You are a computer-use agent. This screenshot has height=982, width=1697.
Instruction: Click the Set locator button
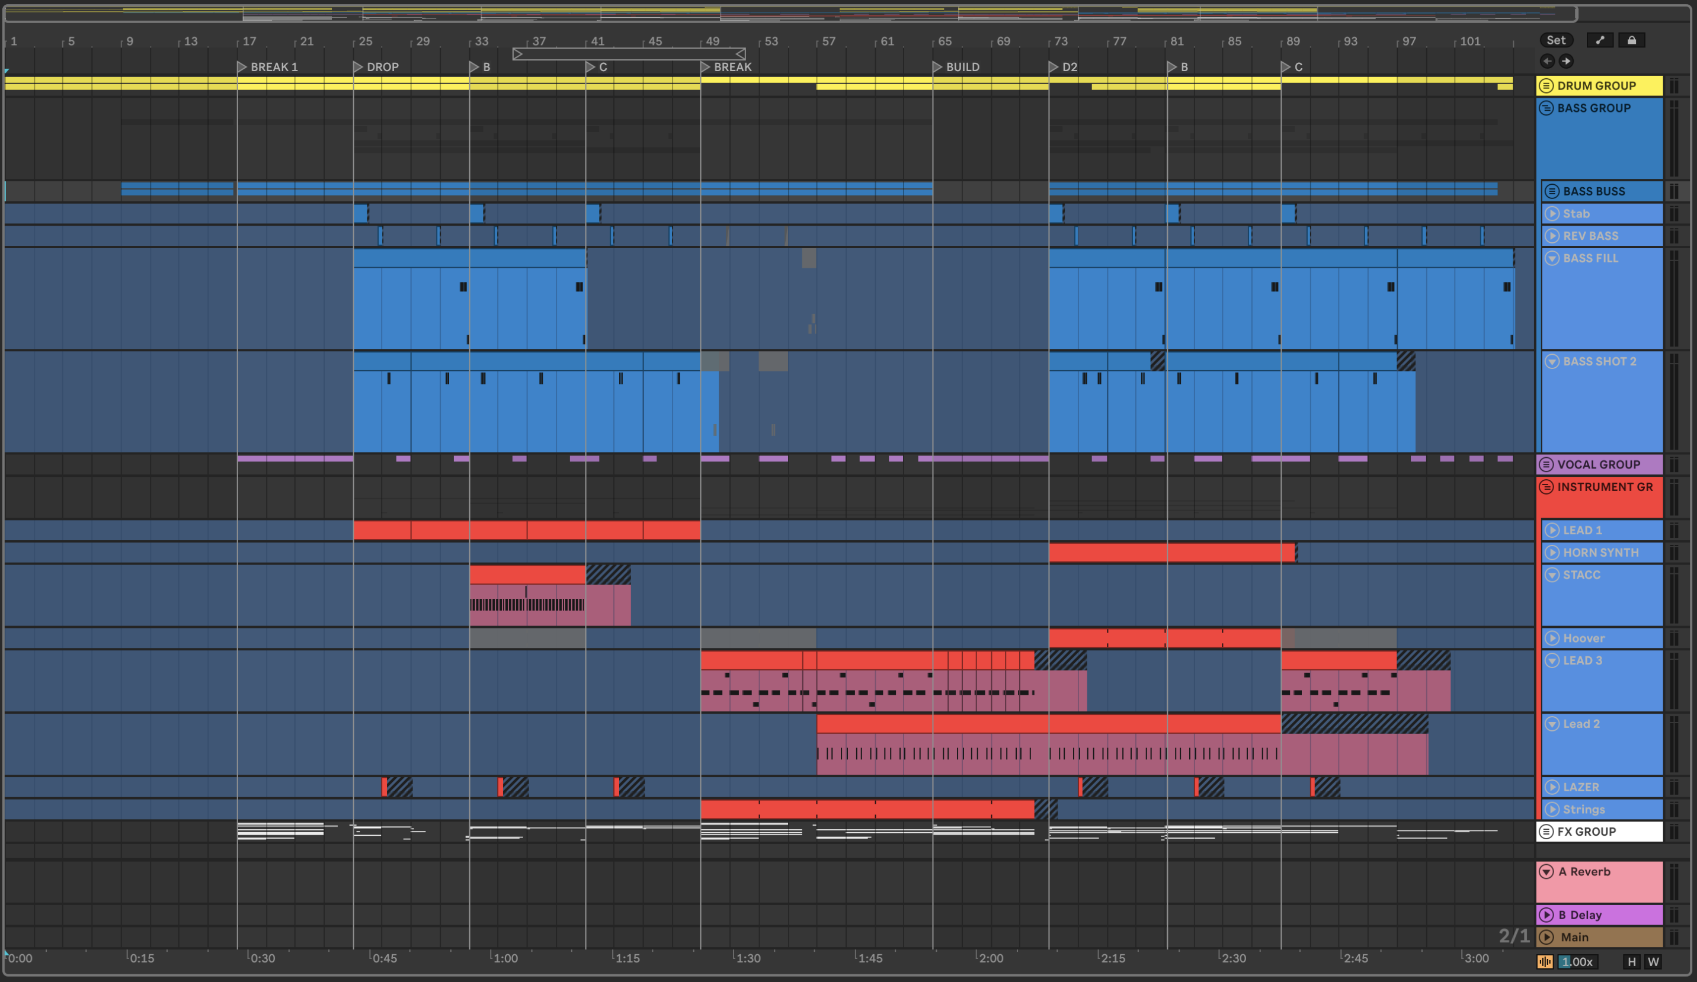(1555, 40)
